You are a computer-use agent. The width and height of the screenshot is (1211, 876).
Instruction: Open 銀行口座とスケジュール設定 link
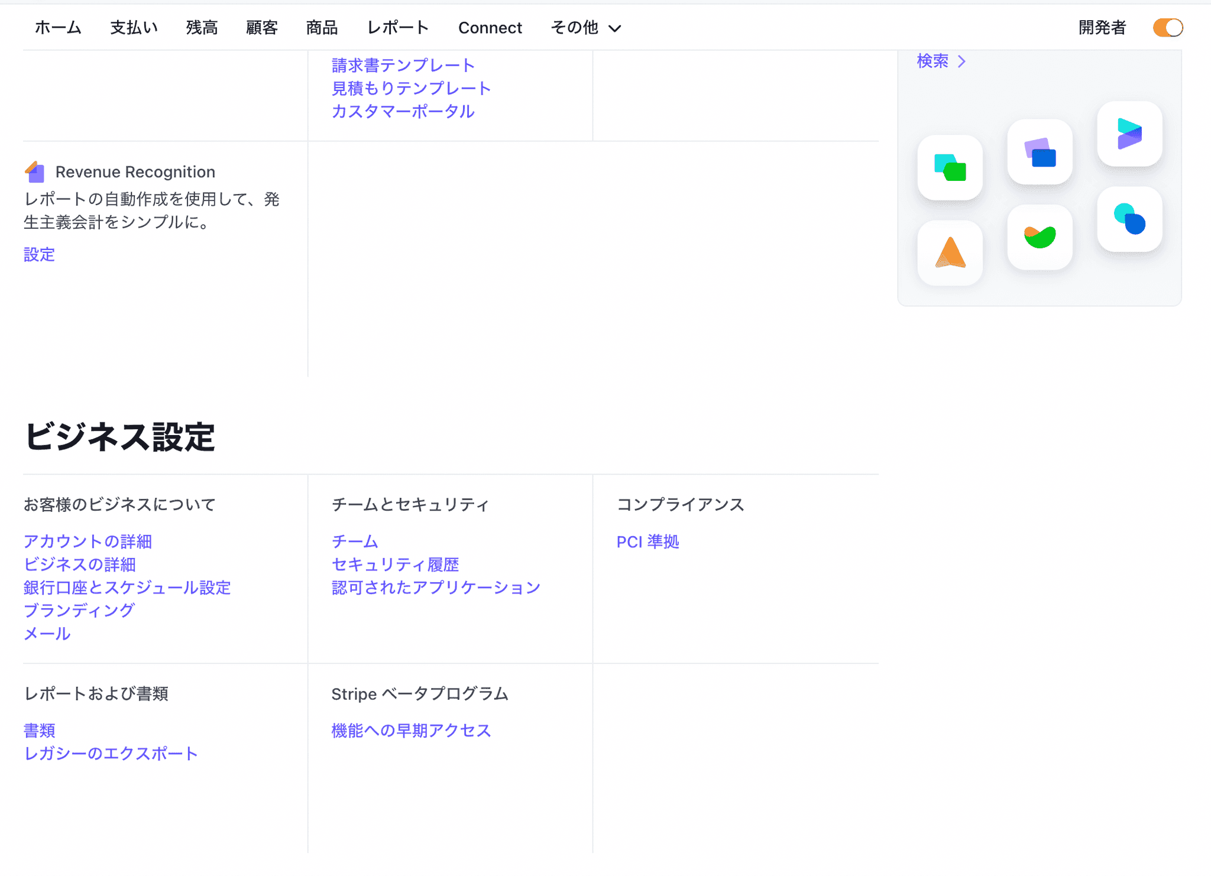127,588
